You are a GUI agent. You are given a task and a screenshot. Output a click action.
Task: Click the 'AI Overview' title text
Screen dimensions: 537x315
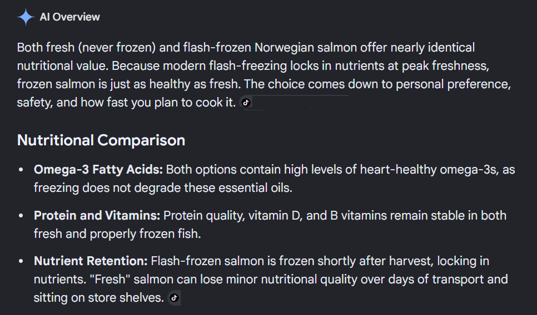click(x=70, y=17)
